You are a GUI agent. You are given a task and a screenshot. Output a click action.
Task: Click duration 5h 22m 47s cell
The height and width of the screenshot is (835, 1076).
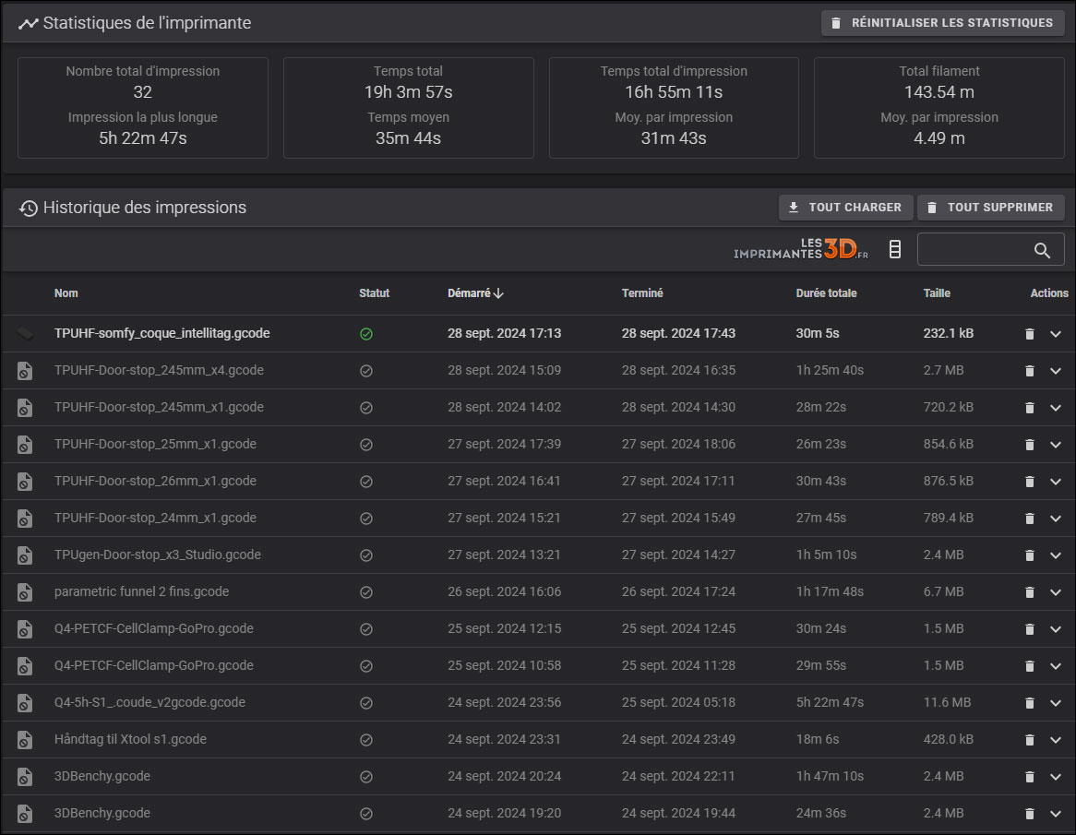pyautogui.click(x=830, y=702)
